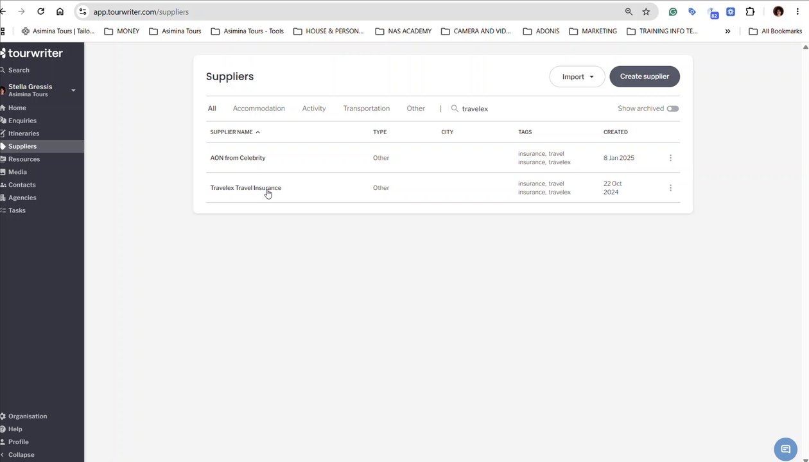Open Contacts in the sidebar
The image size is (809, 462).
point(22,185)
